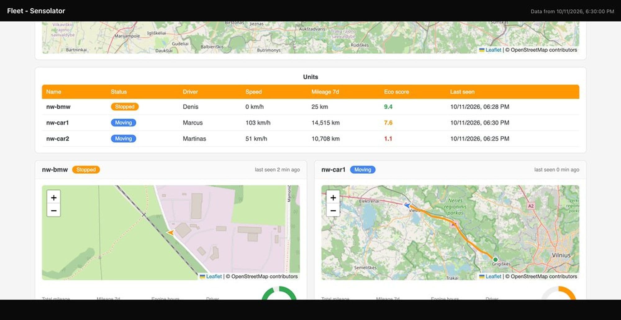Image resolution: width=621 pixels, height=320 pixels.
Task: Click the green route start marker near Grigiškės
Action: tap(495, 259)
